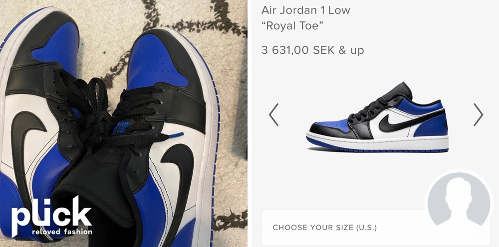Click the Air Jordan 1 Low title
Screen dimensions: 499x247
(x=305, y=10)
